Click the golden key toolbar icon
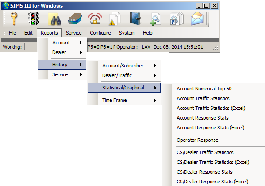The width and height of the screenshot is (265, 186). tap(14, 19)
